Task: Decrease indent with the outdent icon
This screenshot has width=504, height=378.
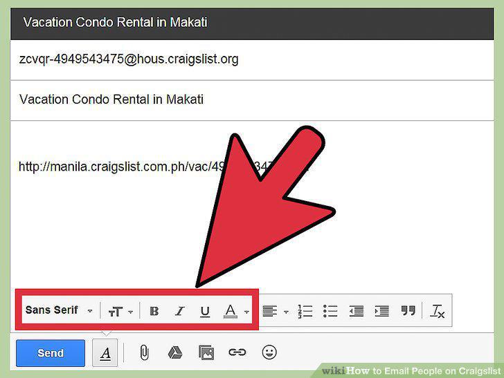Action: pyautogui.click(x=356, y=311)
